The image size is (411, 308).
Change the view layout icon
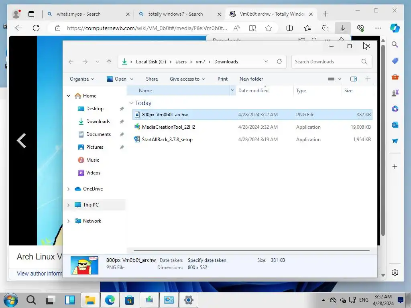[x=331, y=79]
